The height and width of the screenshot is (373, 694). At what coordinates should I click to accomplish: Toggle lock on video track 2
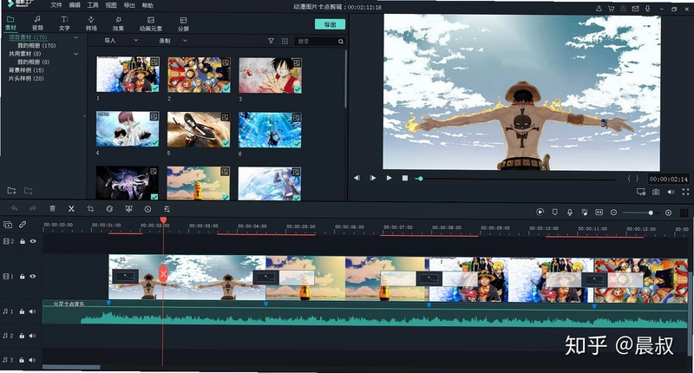(23, 241)
